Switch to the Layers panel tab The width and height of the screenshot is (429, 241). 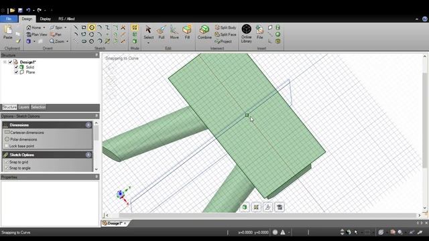pyautogui.click(x=24, y=107)
